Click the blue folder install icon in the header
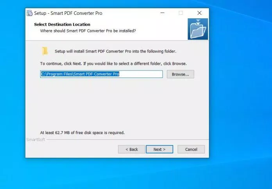272x189 pixels. 198,29
